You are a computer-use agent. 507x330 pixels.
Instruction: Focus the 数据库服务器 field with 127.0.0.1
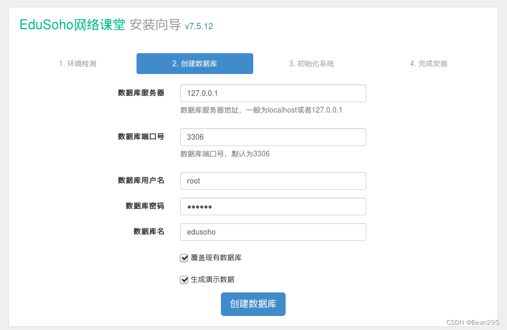coord(273,93)
